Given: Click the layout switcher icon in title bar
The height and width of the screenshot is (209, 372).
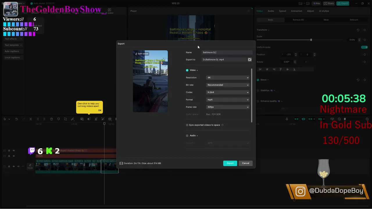Looking at the screenshot, I should [x=301, y=3].
